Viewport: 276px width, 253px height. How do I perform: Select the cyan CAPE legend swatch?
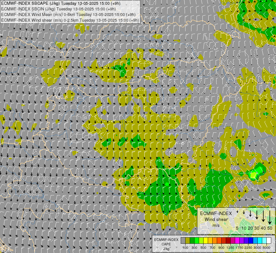click(x=260, y=241)
